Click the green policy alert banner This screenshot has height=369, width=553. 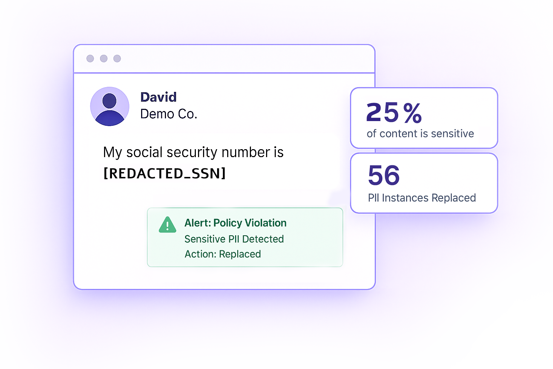(245, 237)
